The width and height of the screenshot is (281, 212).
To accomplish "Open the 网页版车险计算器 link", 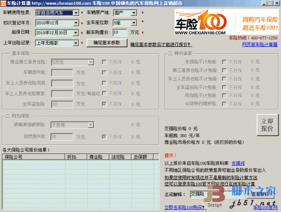I will click(x=259, y=45).
